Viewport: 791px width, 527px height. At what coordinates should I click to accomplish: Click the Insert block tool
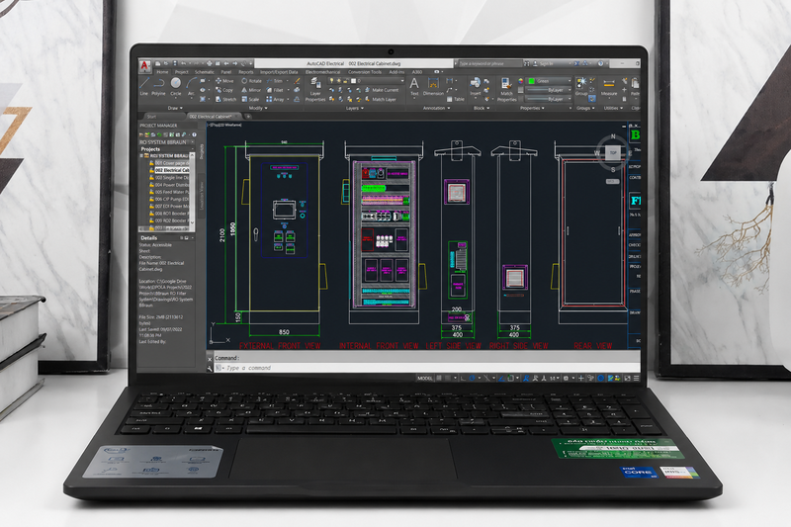coord(476,86)
